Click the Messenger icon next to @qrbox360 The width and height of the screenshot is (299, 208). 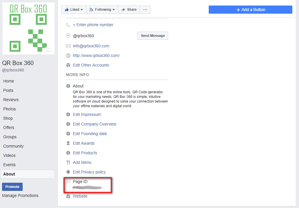click(68, 35)
